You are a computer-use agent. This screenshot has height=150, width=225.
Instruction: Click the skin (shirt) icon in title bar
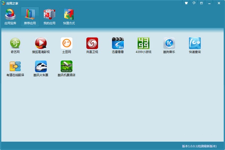(x=186, y=3)
